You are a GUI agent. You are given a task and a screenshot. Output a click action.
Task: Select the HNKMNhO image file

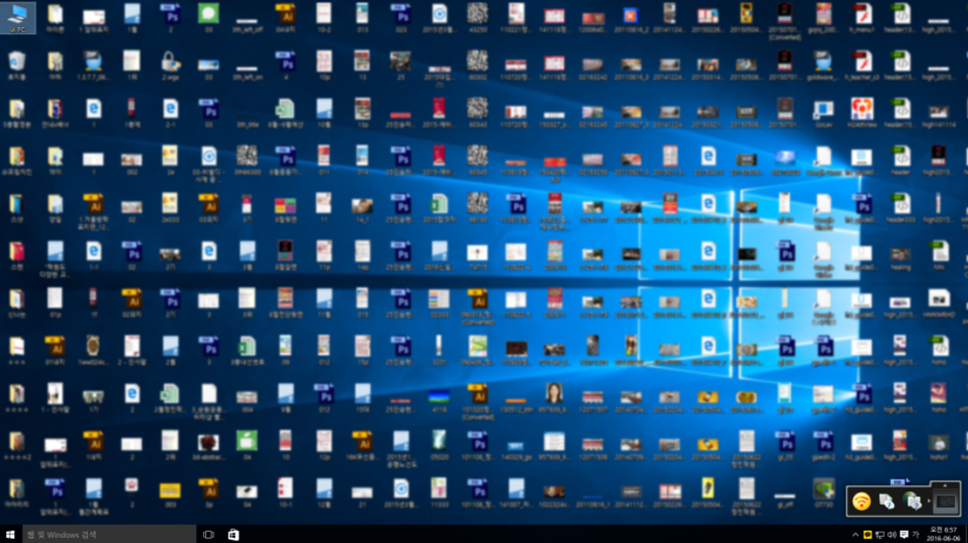tap(938, 303)
